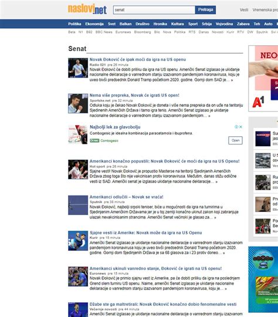The width and height of the screenshot is (278, 317).
Task: Select the Nova source link
Action: click(167, 32)
